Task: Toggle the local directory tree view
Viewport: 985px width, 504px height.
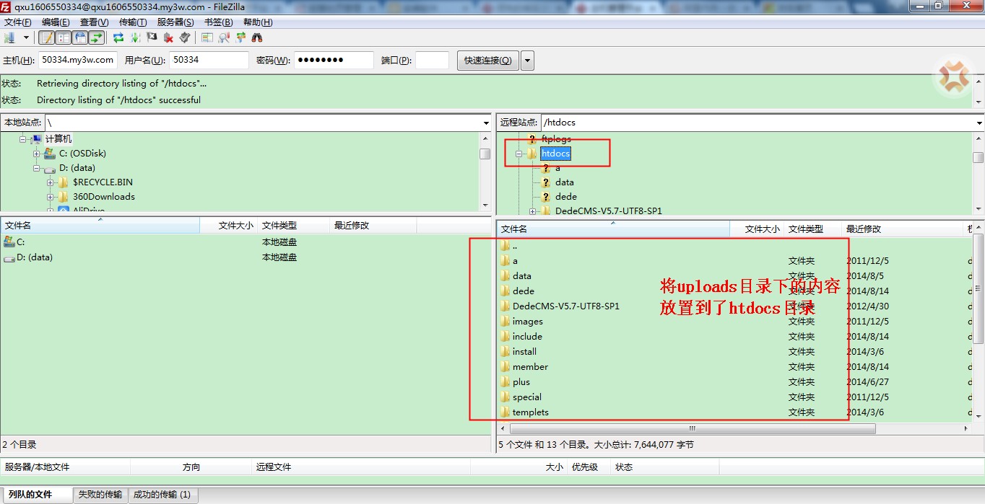Action: click(x=63, y=37)
